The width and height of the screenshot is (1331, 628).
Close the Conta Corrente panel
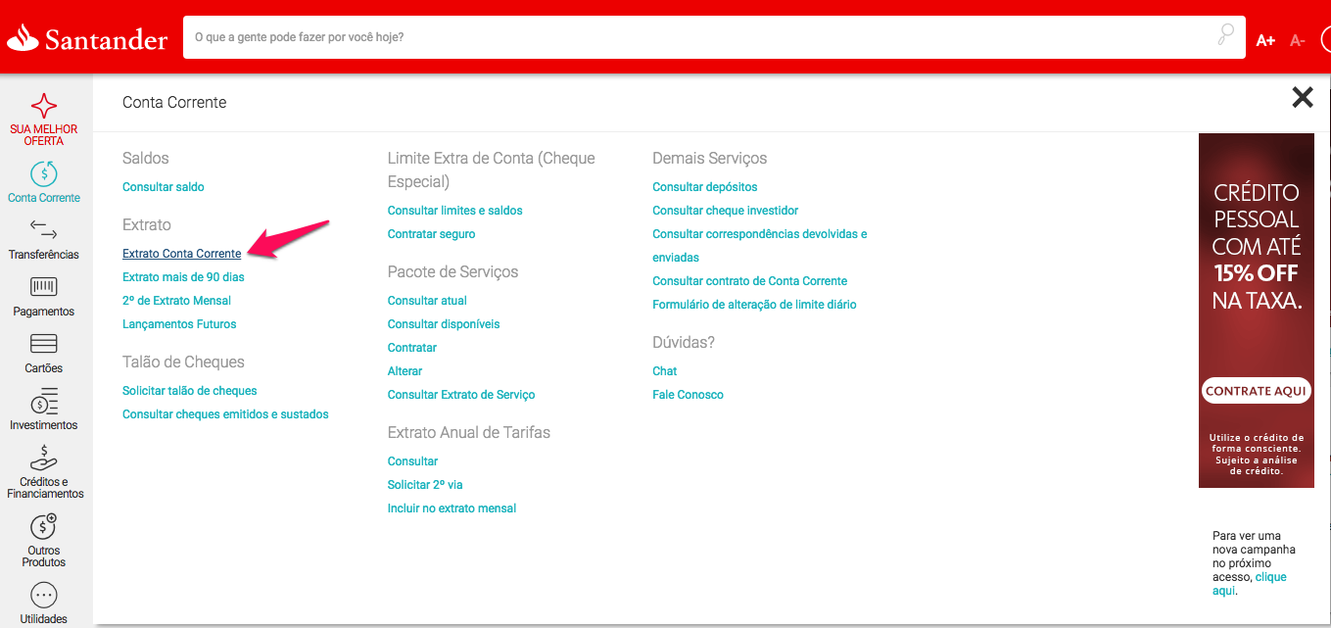[x=1302, y=97]
